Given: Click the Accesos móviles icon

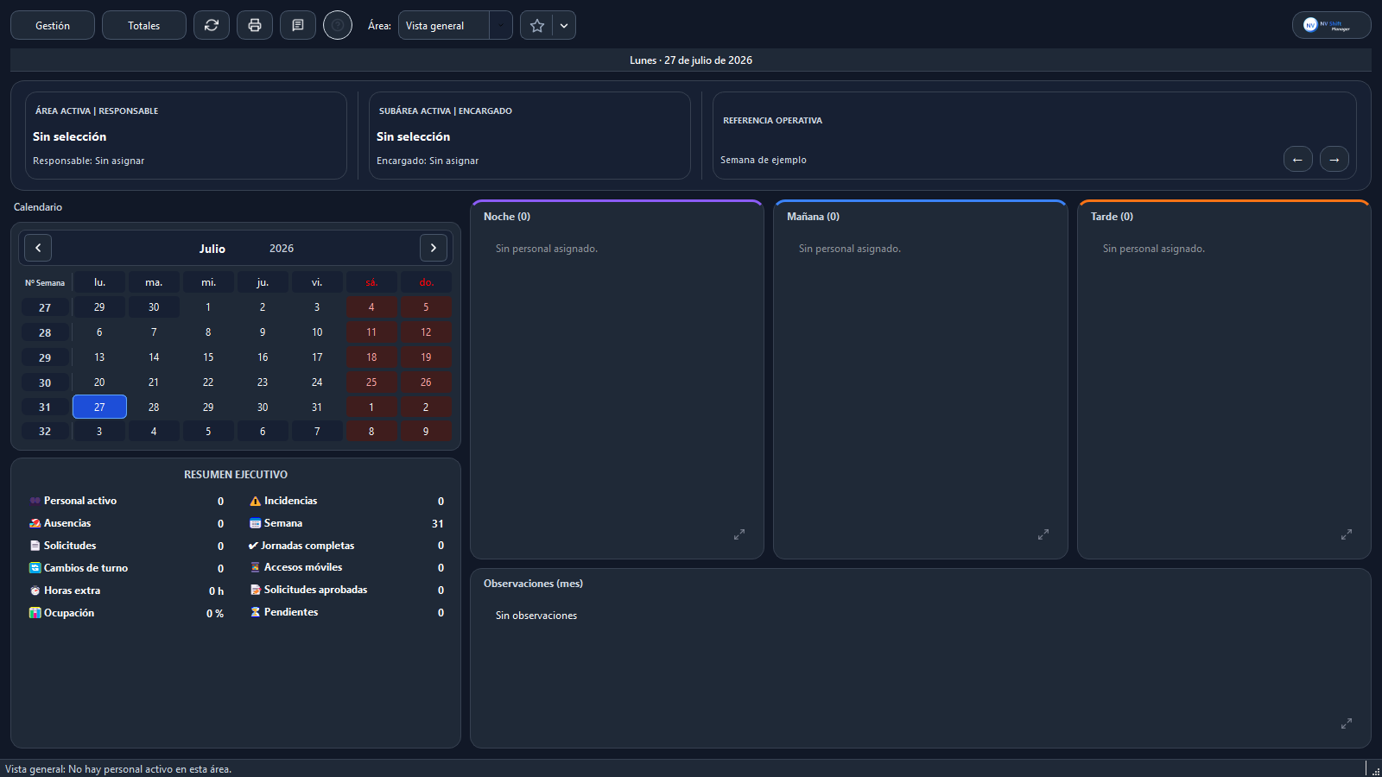Looking at the screenshot, I should point(256,567).
